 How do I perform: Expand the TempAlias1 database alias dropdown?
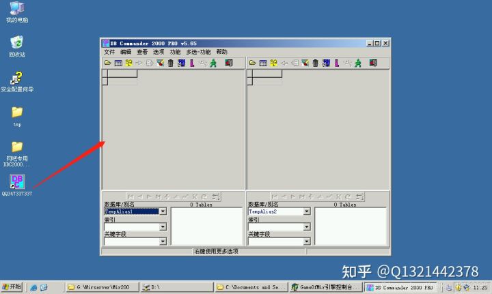[163, 211]
